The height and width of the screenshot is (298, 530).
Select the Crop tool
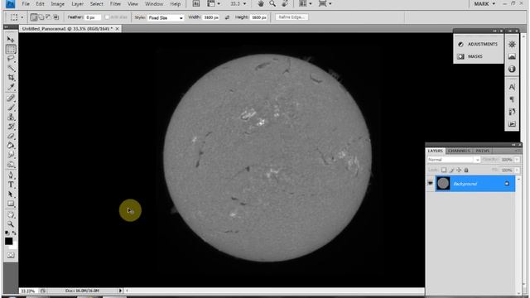11,78
